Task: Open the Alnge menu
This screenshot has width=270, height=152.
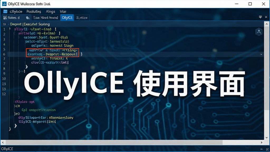Action: point(50,12)
